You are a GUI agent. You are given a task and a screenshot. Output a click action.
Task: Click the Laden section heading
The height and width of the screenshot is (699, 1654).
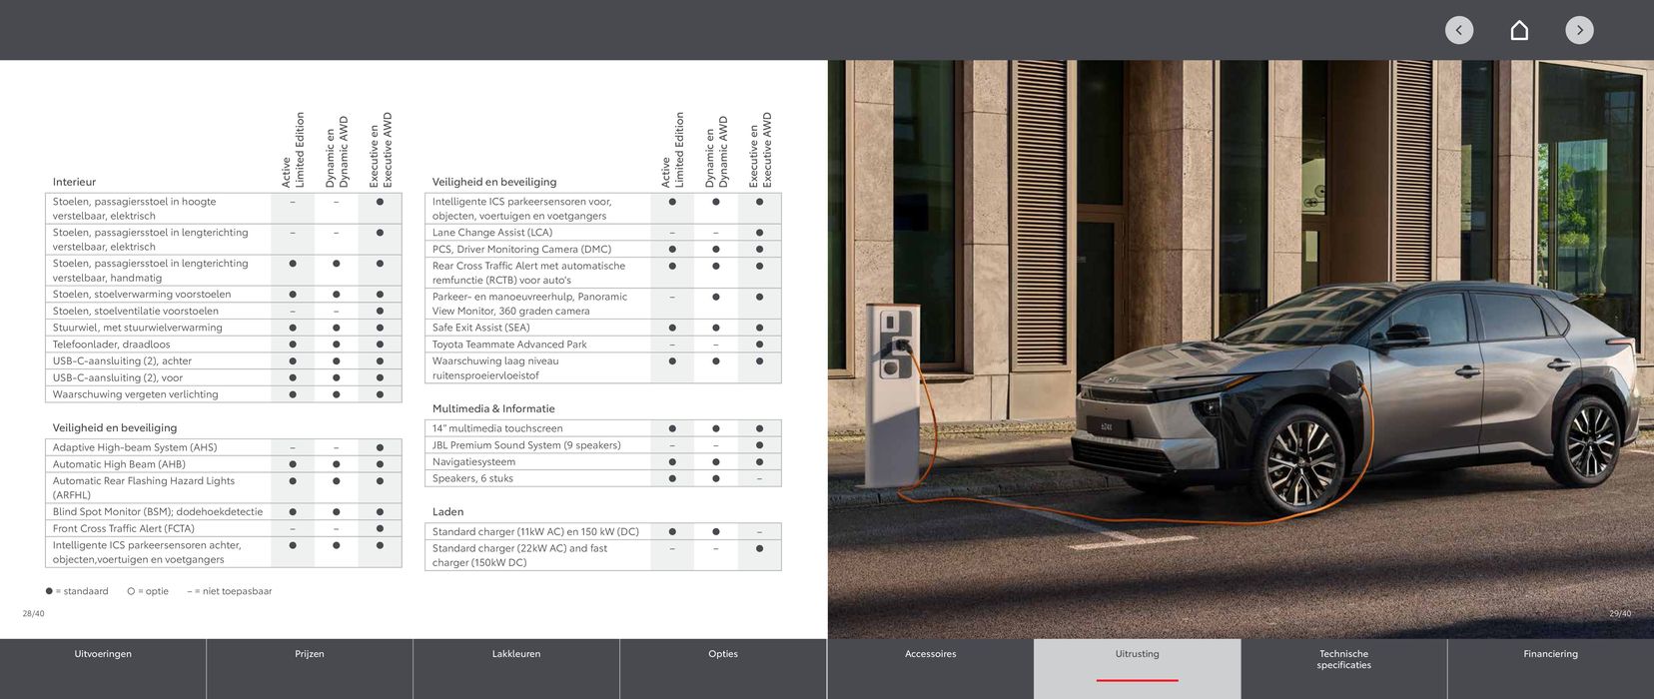pyautogui.click(x=447, y=512)
